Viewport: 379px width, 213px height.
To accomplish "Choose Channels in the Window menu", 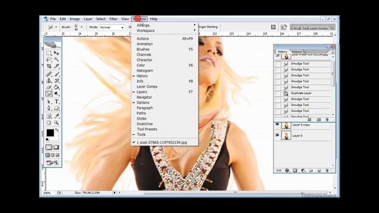I will click(x=165, y=54).
